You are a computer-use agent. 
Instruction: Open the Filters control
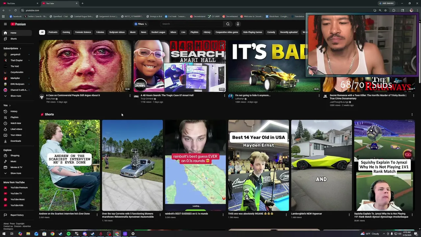coord(140,24)
